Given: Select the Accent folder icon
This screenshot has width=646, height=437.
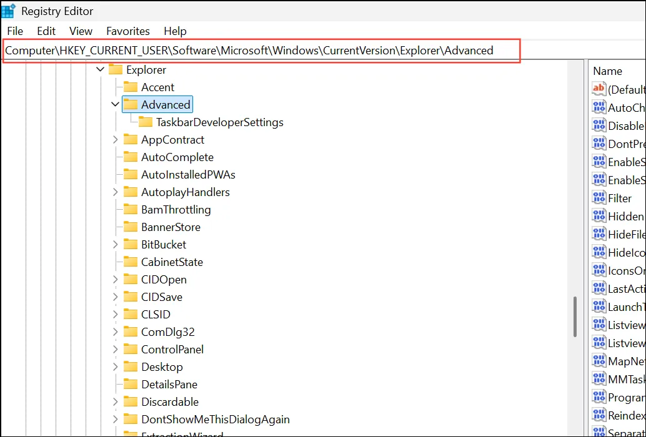Looking at the screenshot, I should pyautogui.click(x=131, y=87).
